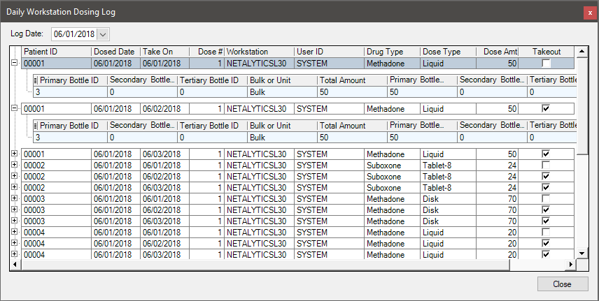Click the Takeout column header
The image size is (599, 301).
[x=547, y=52]
